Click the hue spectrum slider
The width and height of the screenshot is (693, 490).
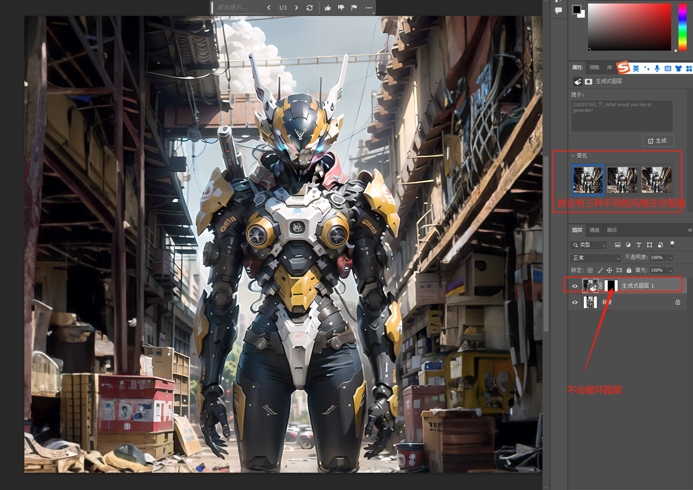click(682, 27)
